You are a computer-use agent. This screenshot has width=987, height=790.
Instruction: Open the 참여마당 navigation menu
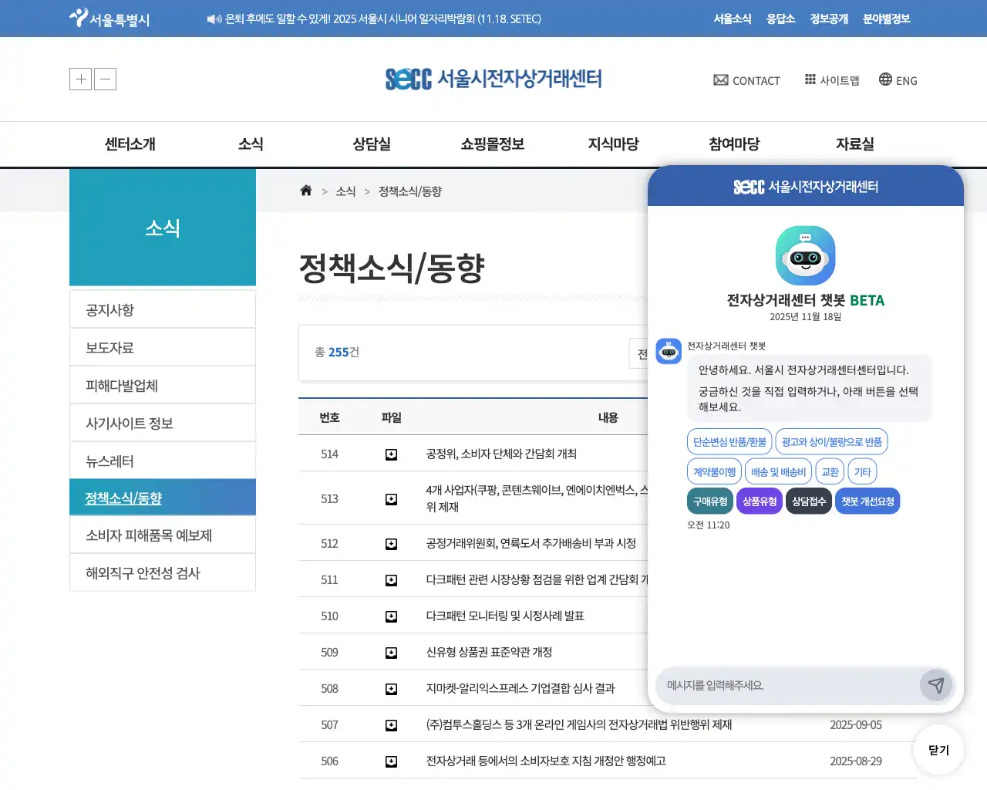pyautogui.click(x=733, y=143)
